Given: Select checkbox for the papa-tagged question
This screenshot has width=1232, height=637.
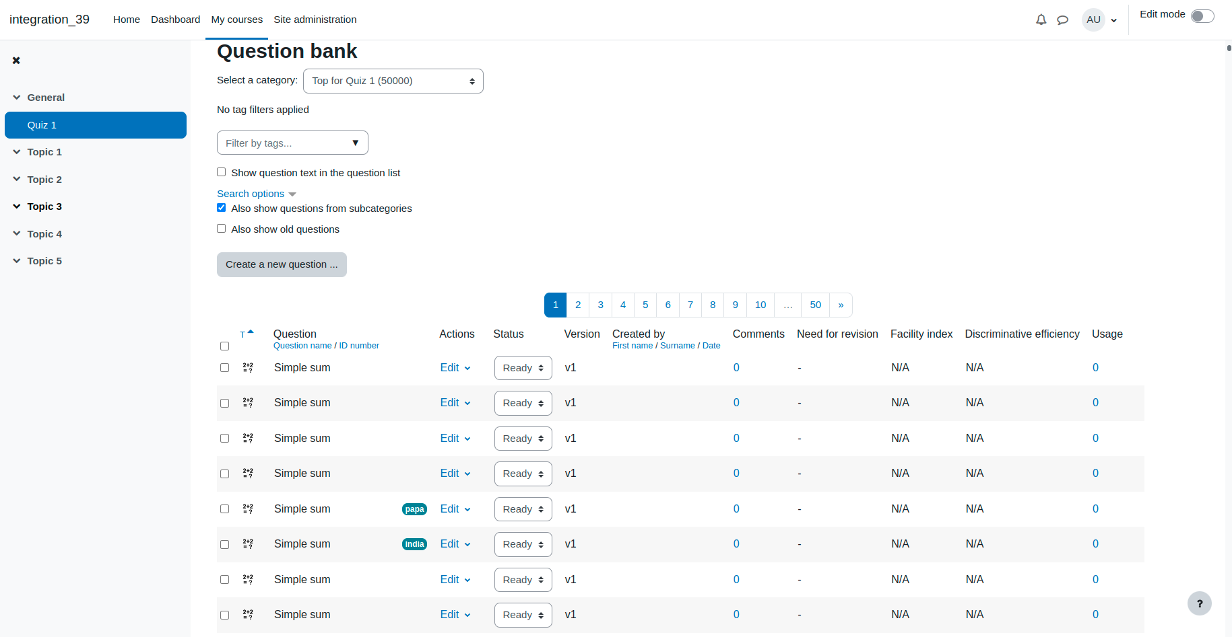Looking at the screenshot, I should coord(224,509).
